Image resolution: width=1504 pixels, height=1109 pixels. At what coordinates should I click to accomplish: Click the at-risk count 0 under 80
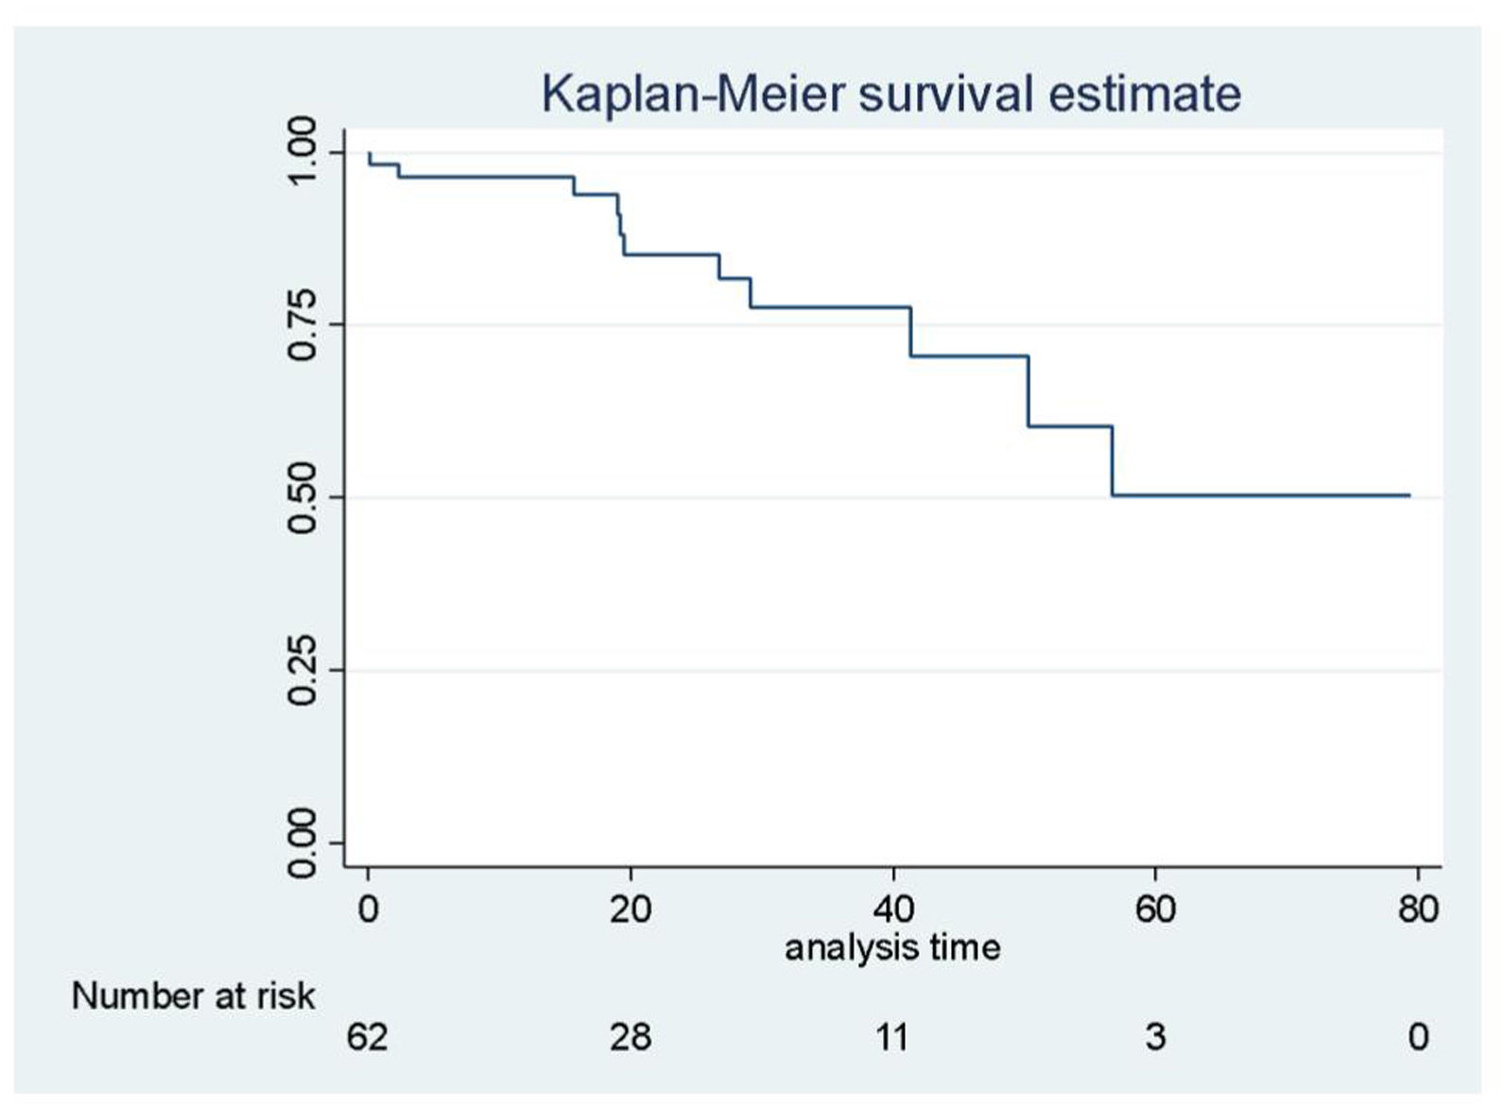1418,1037
